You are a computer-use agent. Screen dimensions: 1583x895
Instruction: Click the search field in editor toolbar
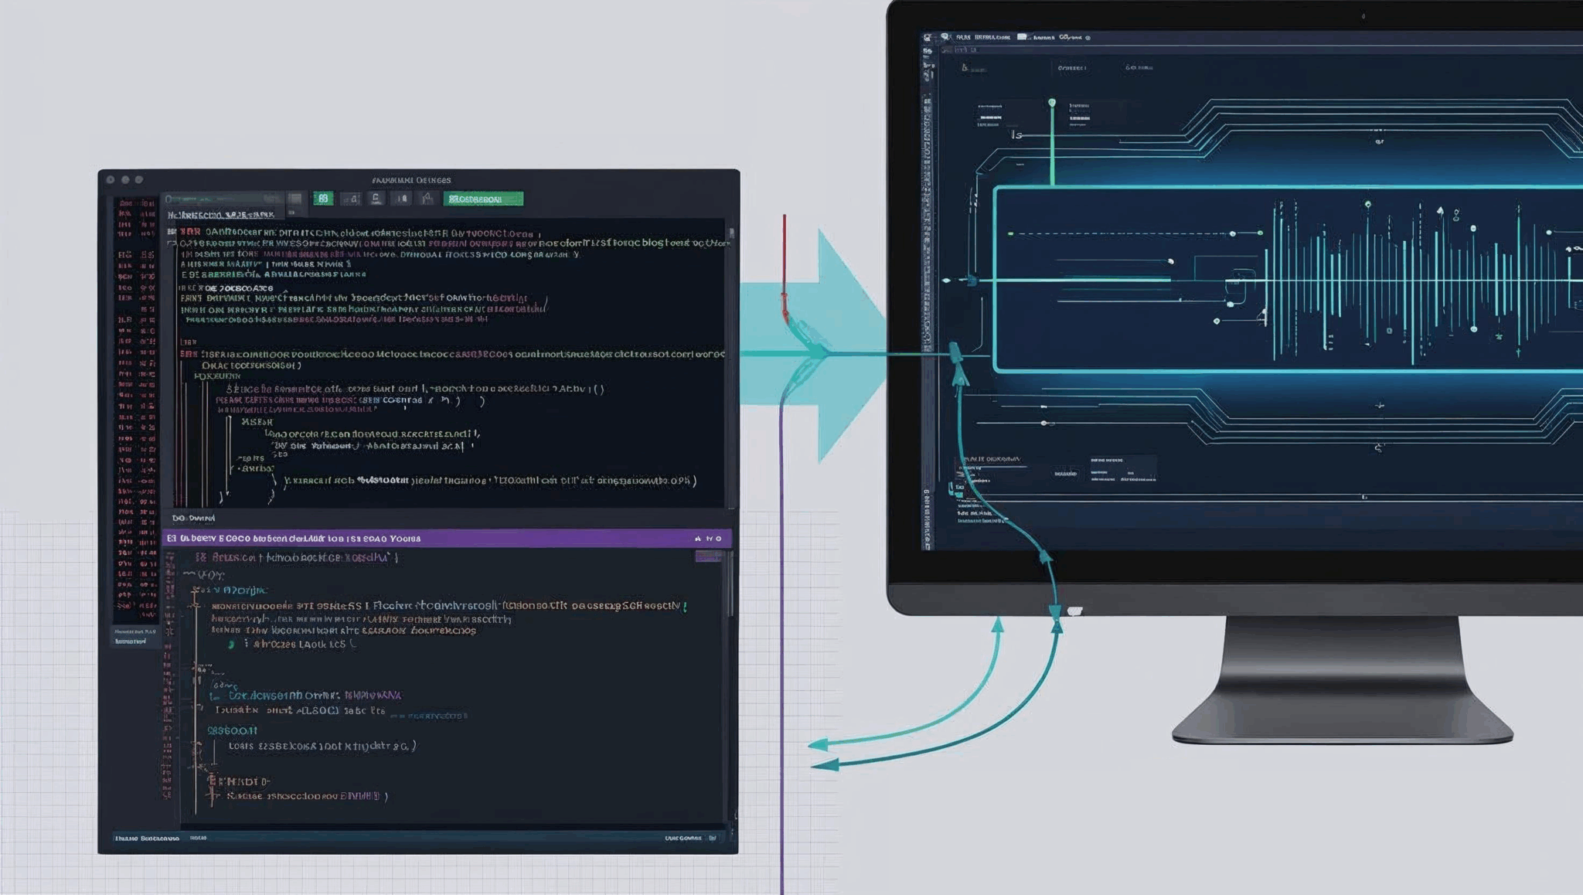(223, 199)
